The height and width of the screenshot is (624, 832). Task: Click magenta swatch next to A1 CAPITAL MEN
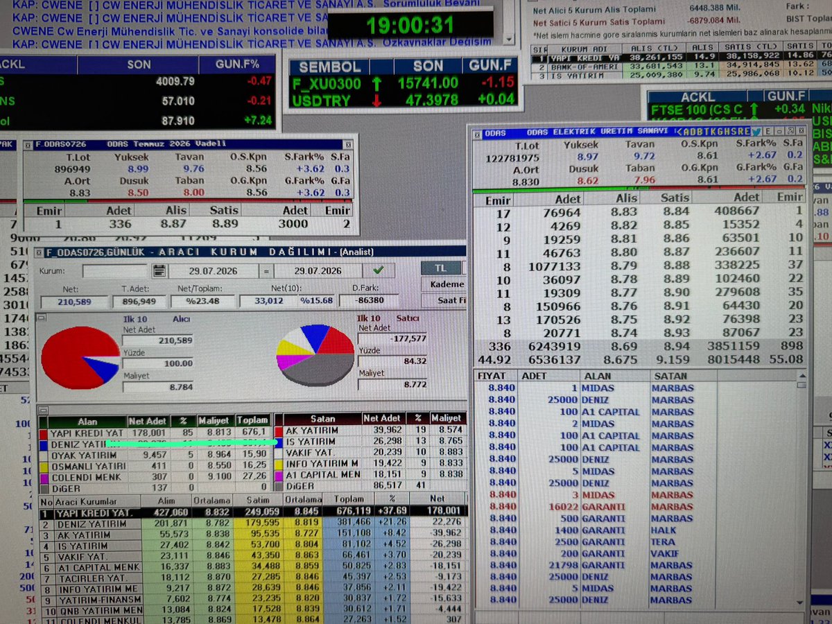279,475
